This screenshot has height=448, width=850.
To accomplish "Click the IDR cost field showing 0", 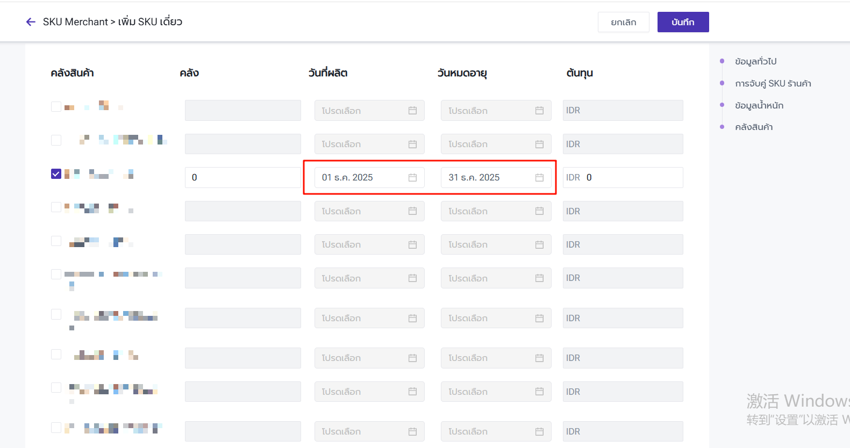I will tap(632, 177).
